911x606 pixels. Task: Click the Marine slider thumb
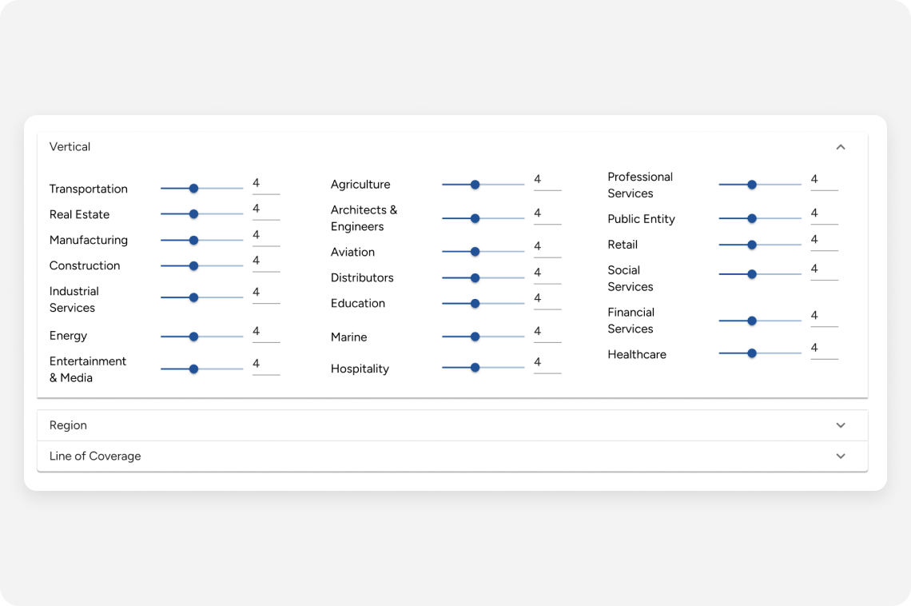475,337
